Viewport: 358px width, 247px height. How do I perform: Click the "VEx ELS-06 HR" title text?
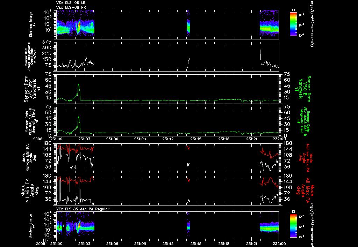point(71,7)
